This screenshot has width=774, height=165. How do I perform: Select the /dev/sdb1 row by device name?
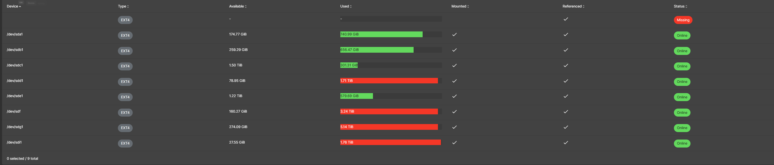point(15,50)
